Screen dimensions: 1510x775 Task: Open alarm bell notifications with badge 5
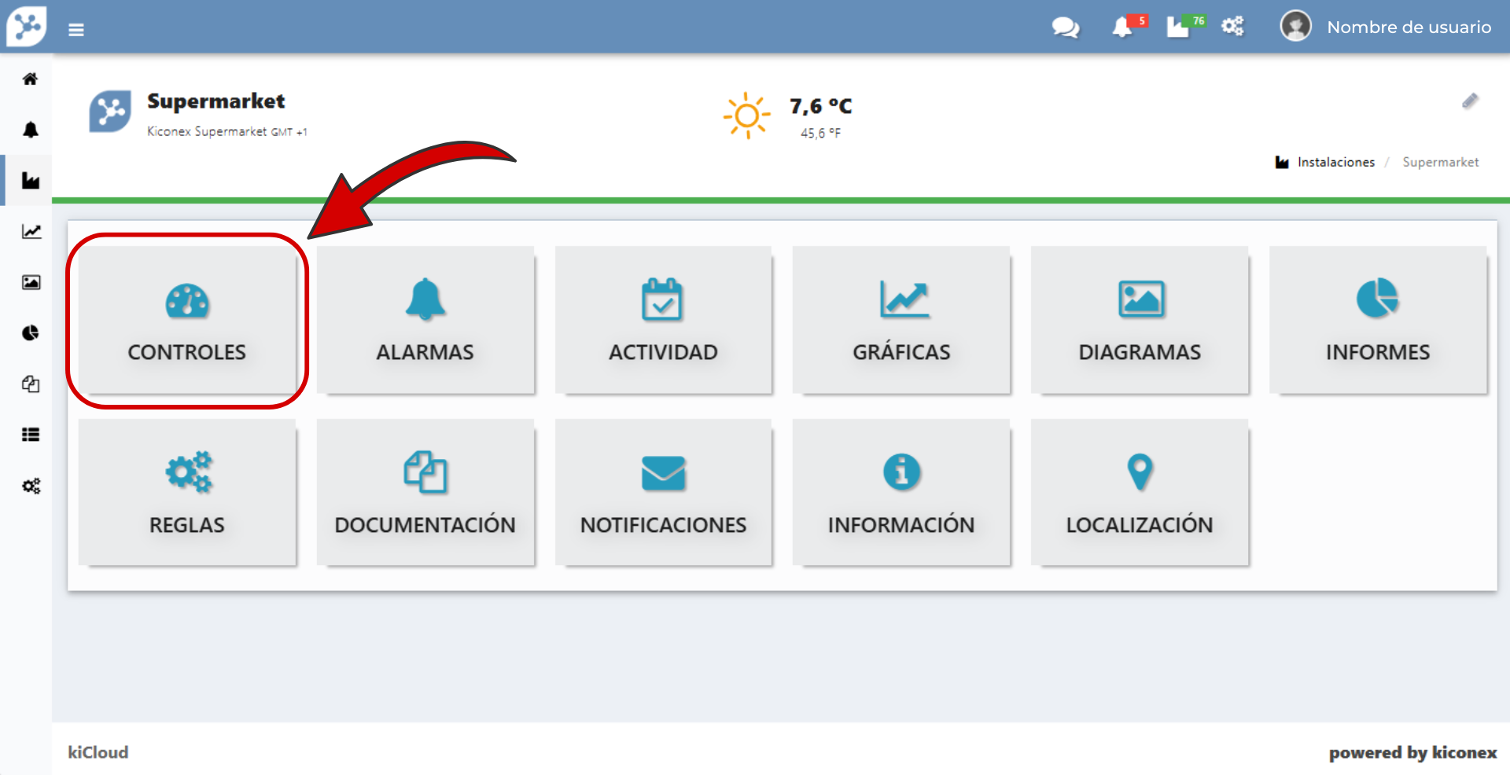1122,28
